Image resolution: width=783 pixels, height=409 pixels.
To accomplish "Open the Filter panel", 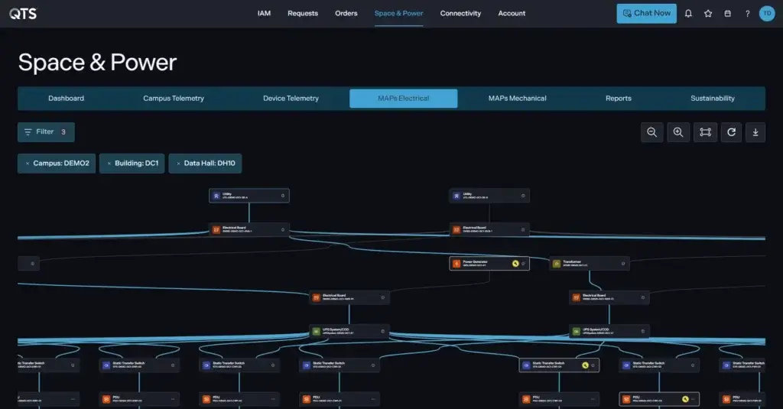I will click(46, 132).
